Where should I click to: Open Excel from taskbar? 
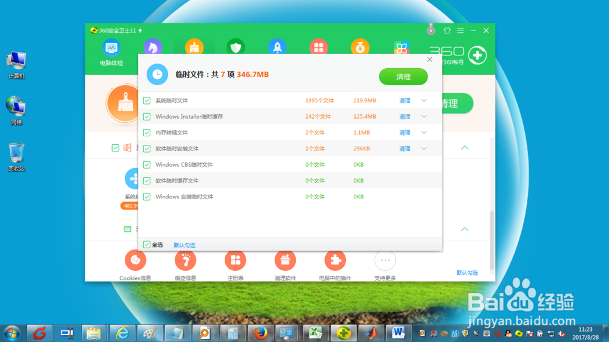pos(315,333)
